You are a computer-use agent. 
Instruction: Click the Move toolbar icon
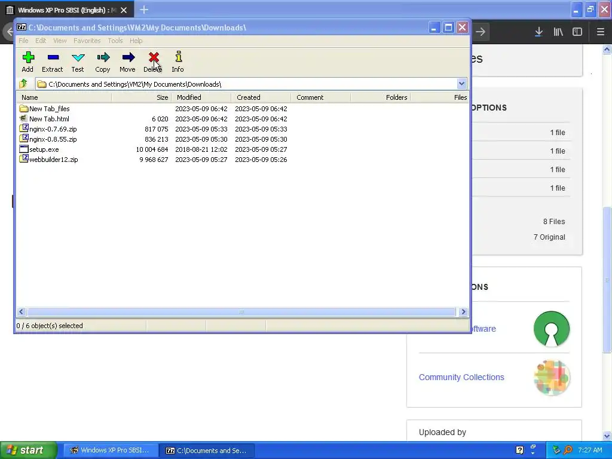click(x=128, y=58)
